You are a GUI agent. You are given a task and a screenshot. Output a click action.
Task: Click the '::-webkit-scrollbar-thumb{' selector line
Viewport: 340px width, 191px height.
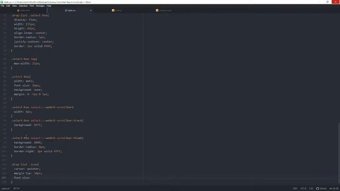pos(47,138)
